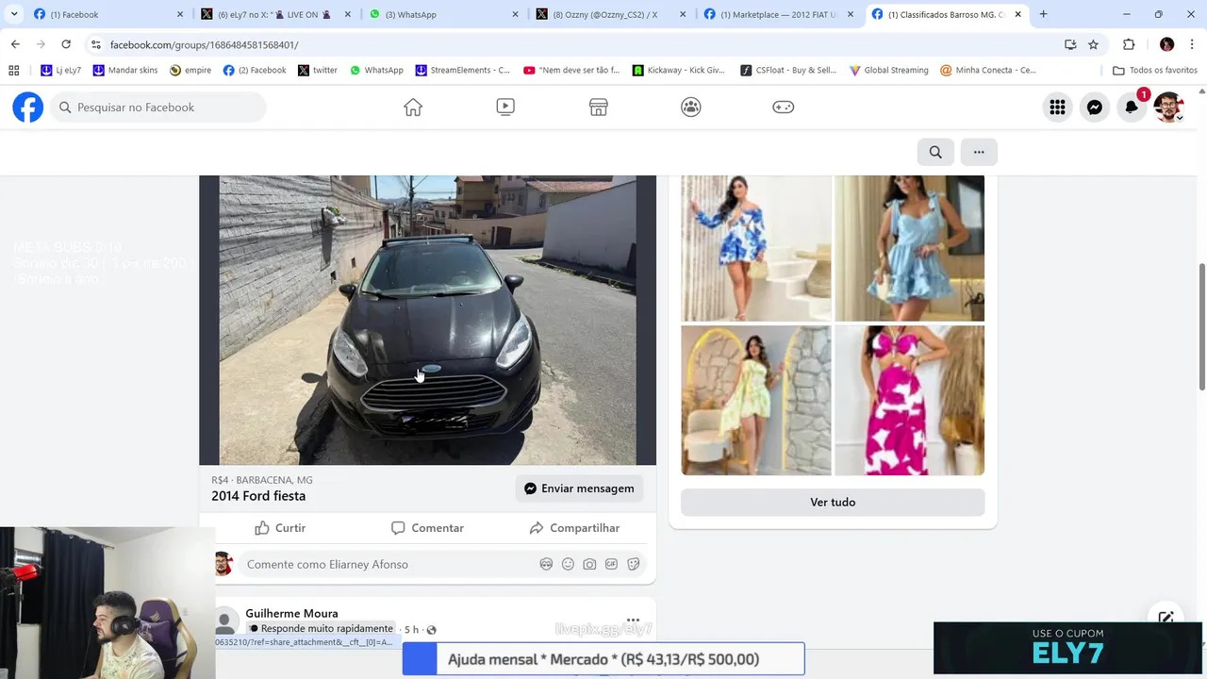Click the Facebook logo
Screen dimensions: 1207x679
[27, 108]
